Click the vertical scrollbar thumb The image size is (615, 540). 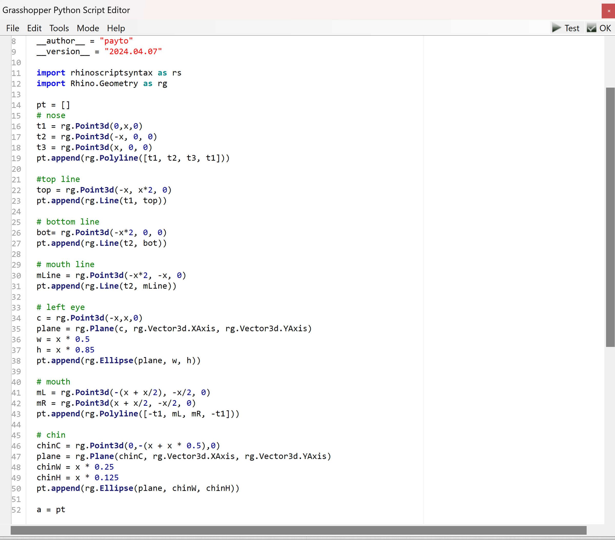click(x=610, y=217)
